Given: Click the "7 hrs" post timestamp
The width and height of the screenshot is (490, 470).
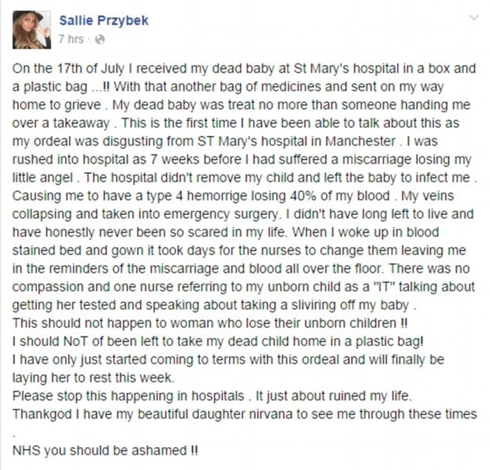Looking at the screenshot, I should click(71, 40).
